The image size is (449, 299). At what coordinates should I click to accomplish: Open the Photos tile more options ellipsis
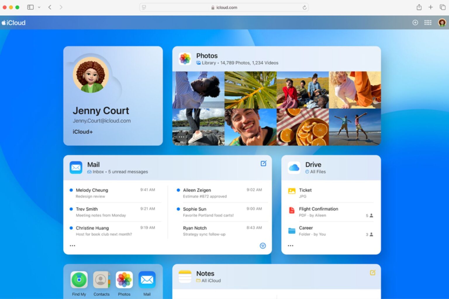click(181, 137)
